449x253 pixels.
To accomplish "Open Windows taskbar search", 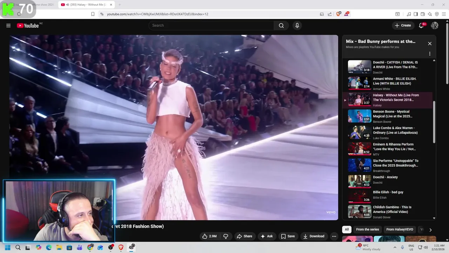I will pos(18,247).
